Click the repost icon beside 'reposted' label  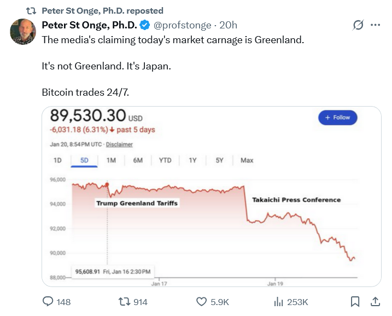click(31, 11)
